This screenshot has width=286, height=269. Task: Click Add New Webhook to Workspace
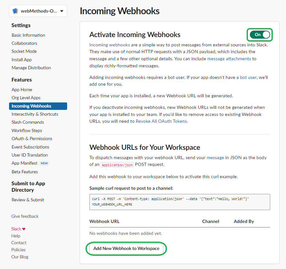click(126, 249)
